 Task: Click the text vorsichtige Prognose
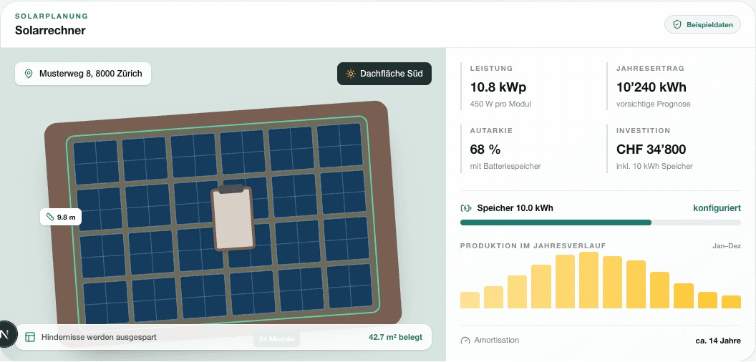coord(654,104)
